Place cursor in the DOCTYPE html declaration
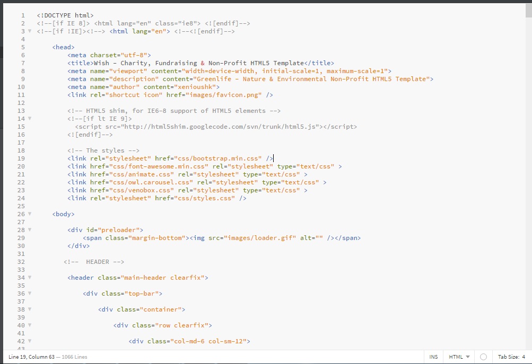Viewport: 532px width, 364px height. pyautogui.click(x=65, y=15)
